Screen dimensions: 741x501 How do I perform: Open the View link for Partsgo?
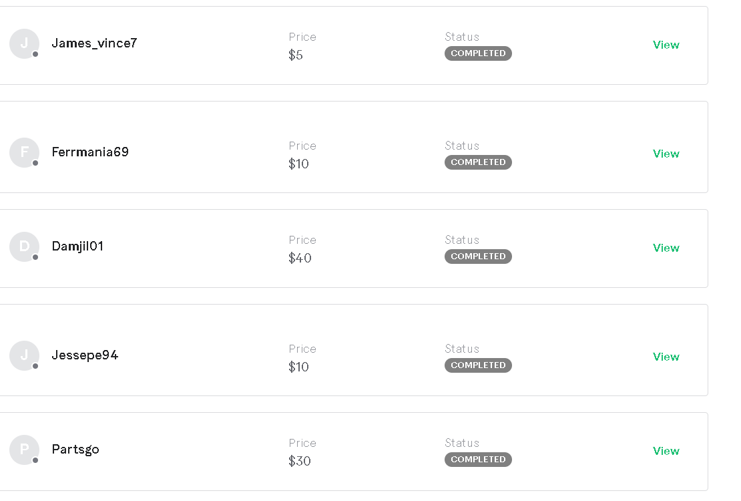(666, 451)
